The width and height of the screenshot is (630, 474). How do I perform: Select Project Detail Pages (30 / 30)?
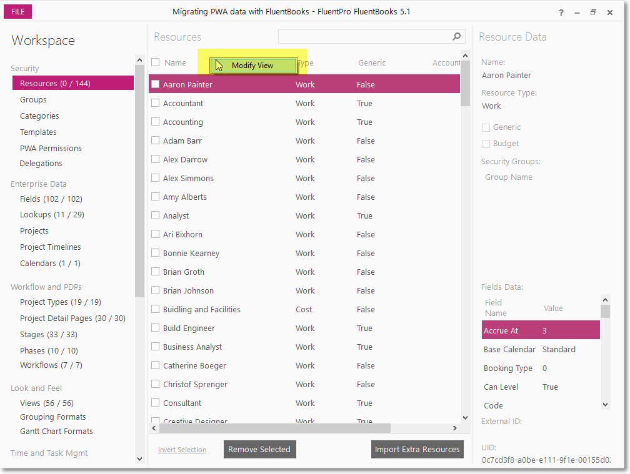click(72, 318)
